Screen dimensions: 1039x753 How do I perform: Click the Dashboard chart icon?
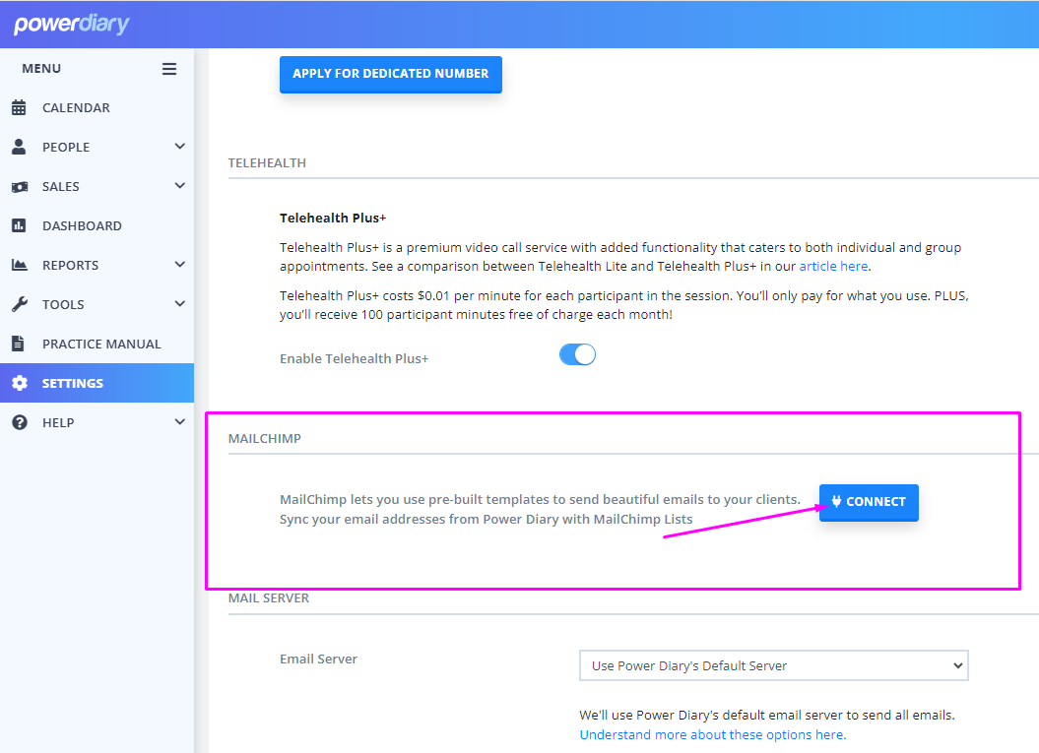(19, 225)
